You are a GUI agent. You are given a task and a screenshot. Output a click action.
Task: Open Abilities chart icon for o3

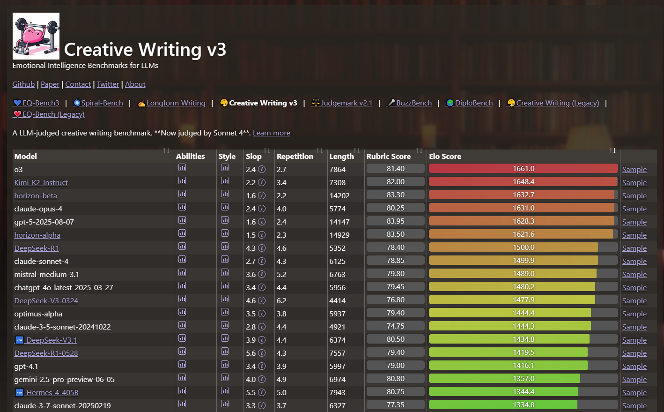[182, 168]
